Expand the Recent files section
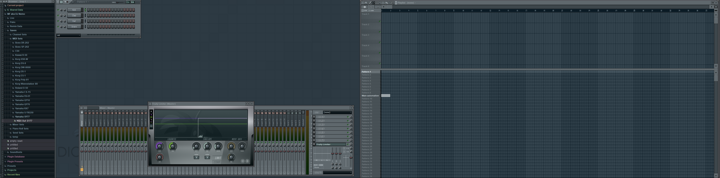This screenshot has width=720, height=178. point(14,175)
